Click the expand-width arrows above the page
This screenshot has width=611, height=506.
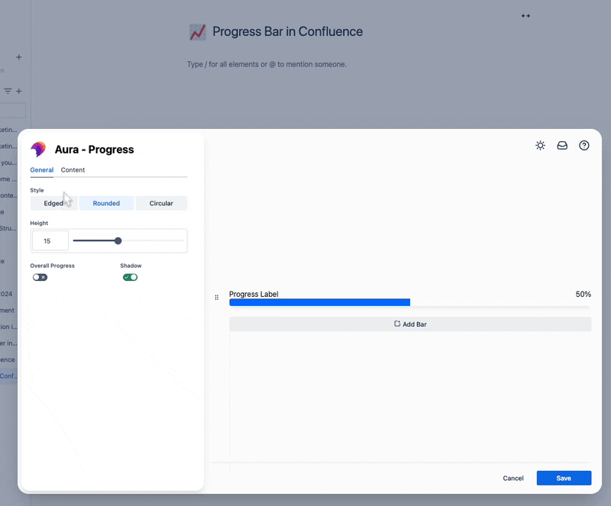(525, 15)
